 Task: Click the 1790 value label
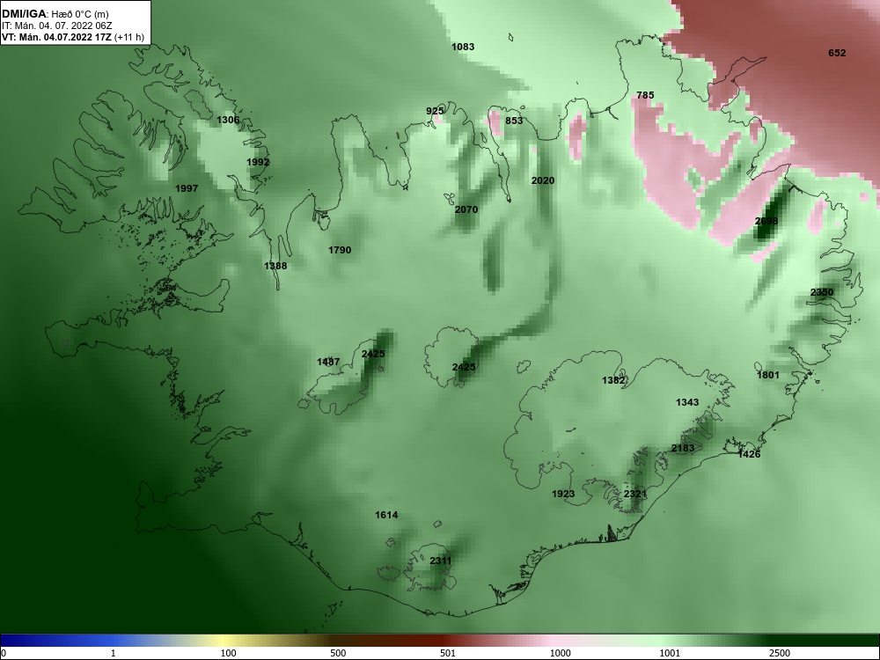click(x=340, y=250)
